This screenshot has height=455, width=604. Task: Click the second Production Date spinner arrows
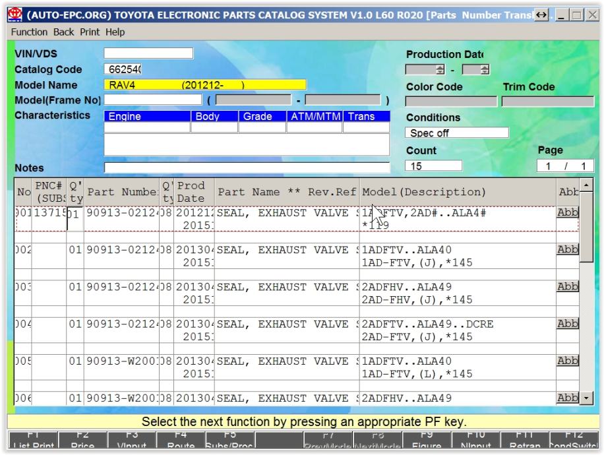click(485, 69)
